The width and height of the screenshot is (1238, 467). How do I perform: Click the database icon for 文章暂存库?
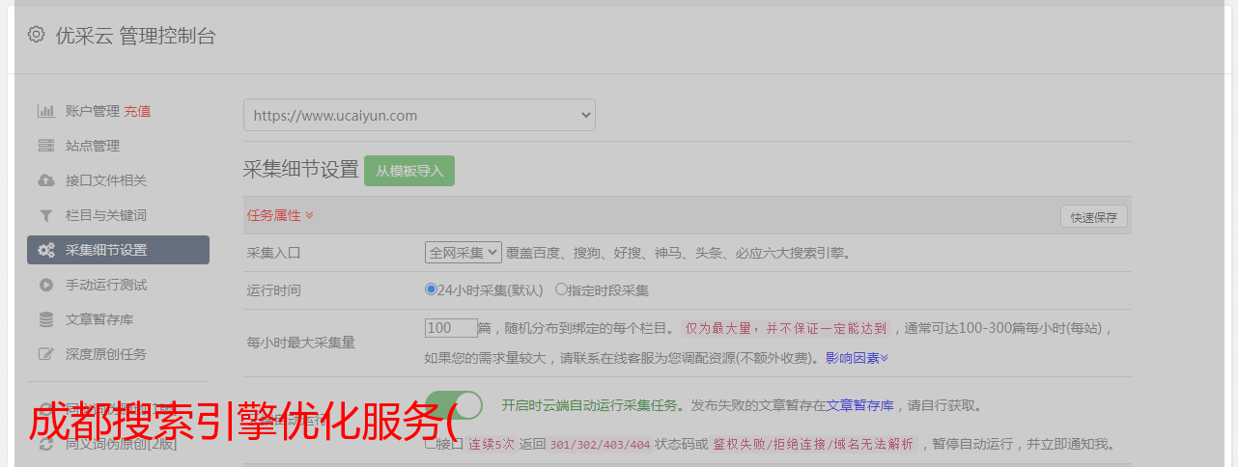point(45,319)
